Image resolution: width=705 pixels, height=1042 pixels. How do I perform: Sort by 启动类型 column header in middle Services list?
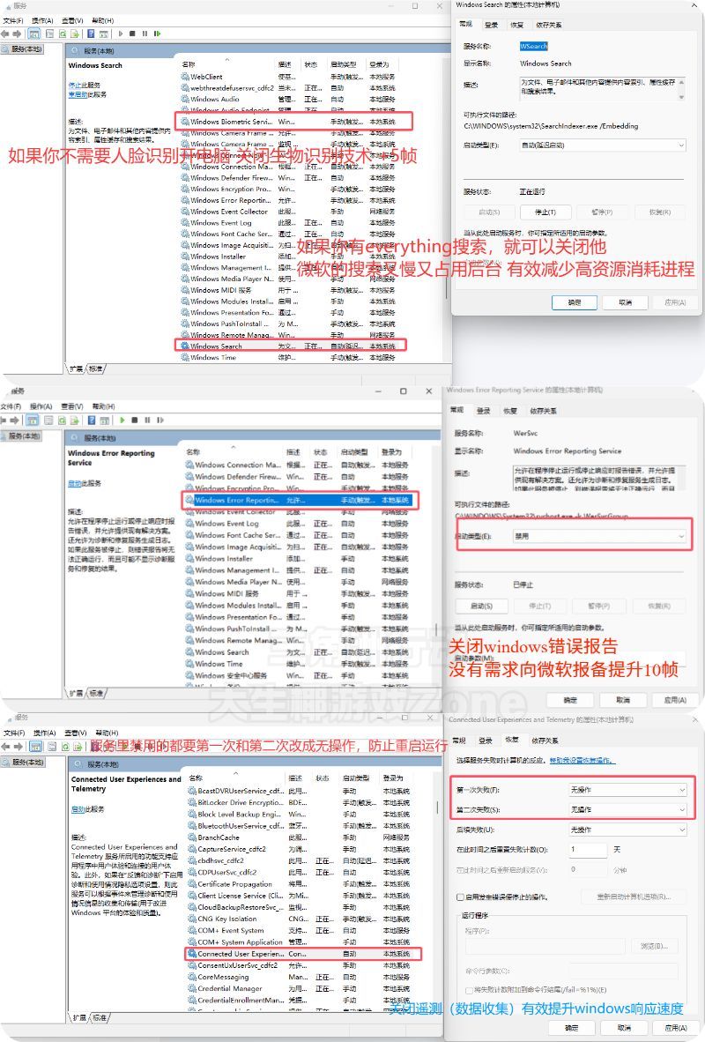pos(354,452)
